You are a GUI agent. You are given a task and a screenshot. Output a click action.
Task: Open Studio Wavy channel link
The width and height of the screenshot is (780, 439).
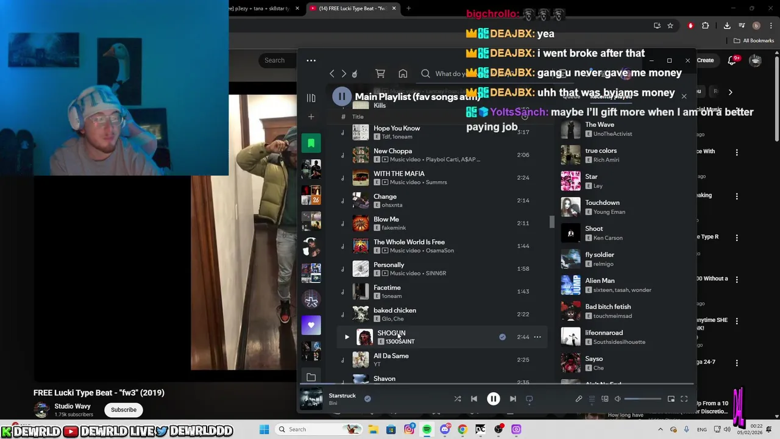click(73, 407)
